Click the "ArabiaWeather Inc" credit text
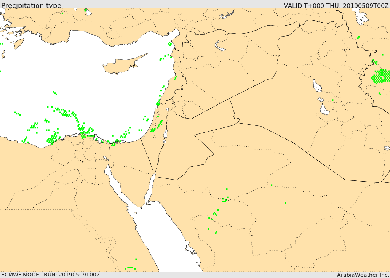The image size is (390, 278). (x=363, y=275)
